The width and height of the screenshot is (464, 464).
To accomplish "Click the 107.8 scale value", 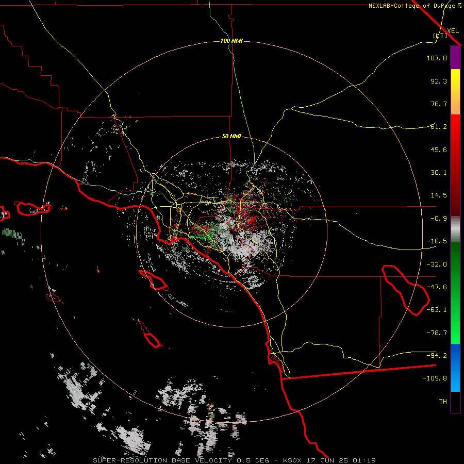I will click(x=437, y=58).
